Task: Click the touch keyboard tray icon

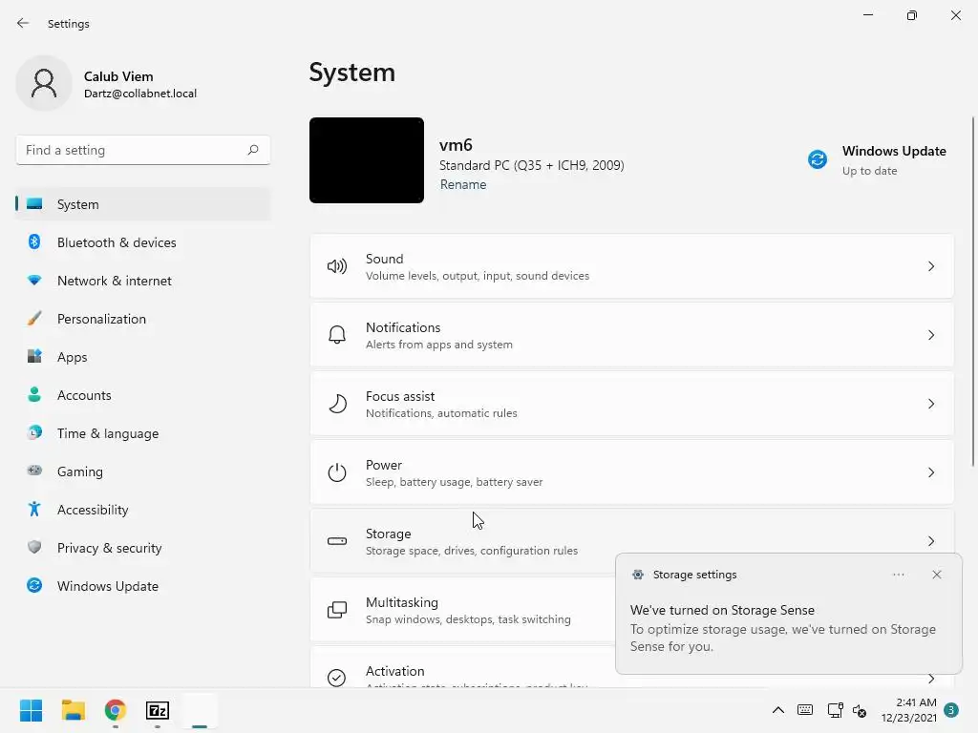Action: [805, 710]
